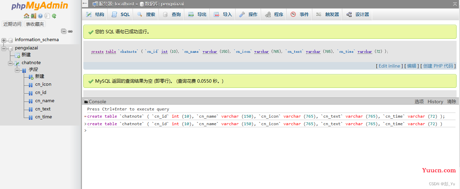Click the phpMyAdmin logo
Image resolution: width=460 pixels, height=189 pixels.
pyautogui.click(x=40, y=6)
